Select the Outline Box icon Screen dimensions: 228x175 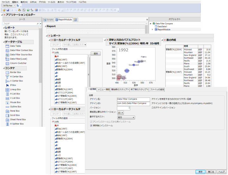(x=7, y=107)
